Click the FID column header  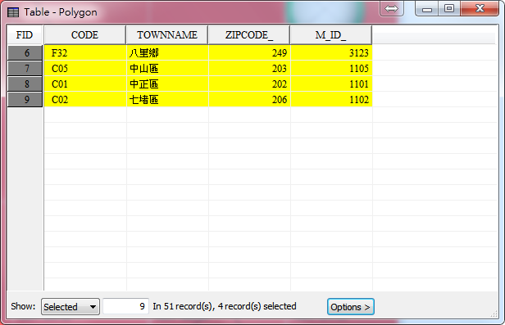[25, 34]
